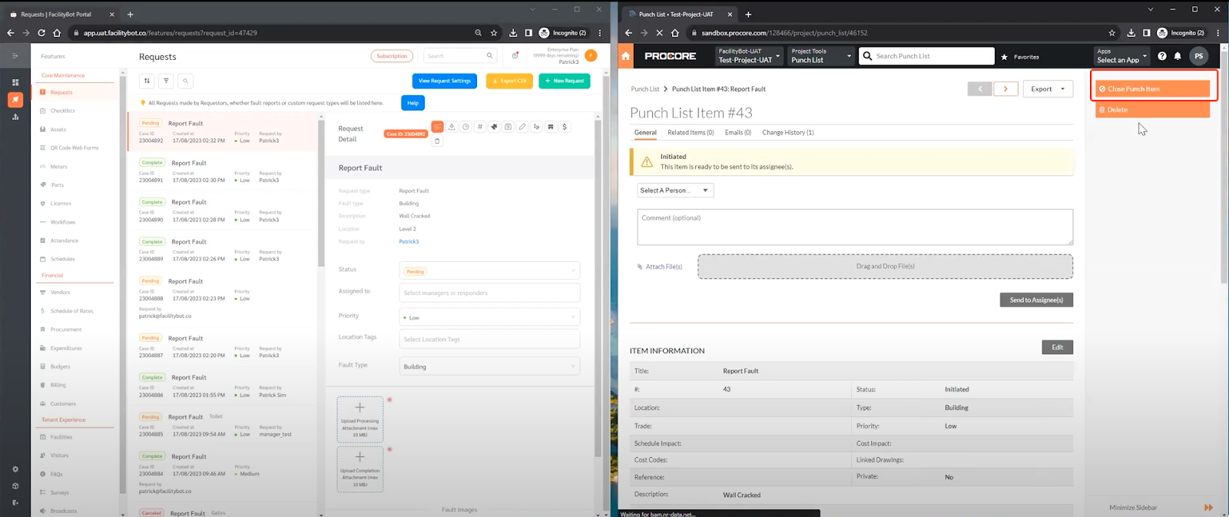Image resolution: width=1229 pixels, height=517 pixels.
Task: Click the orange user avatar in FacilityBot
Action: coord(591,55)
